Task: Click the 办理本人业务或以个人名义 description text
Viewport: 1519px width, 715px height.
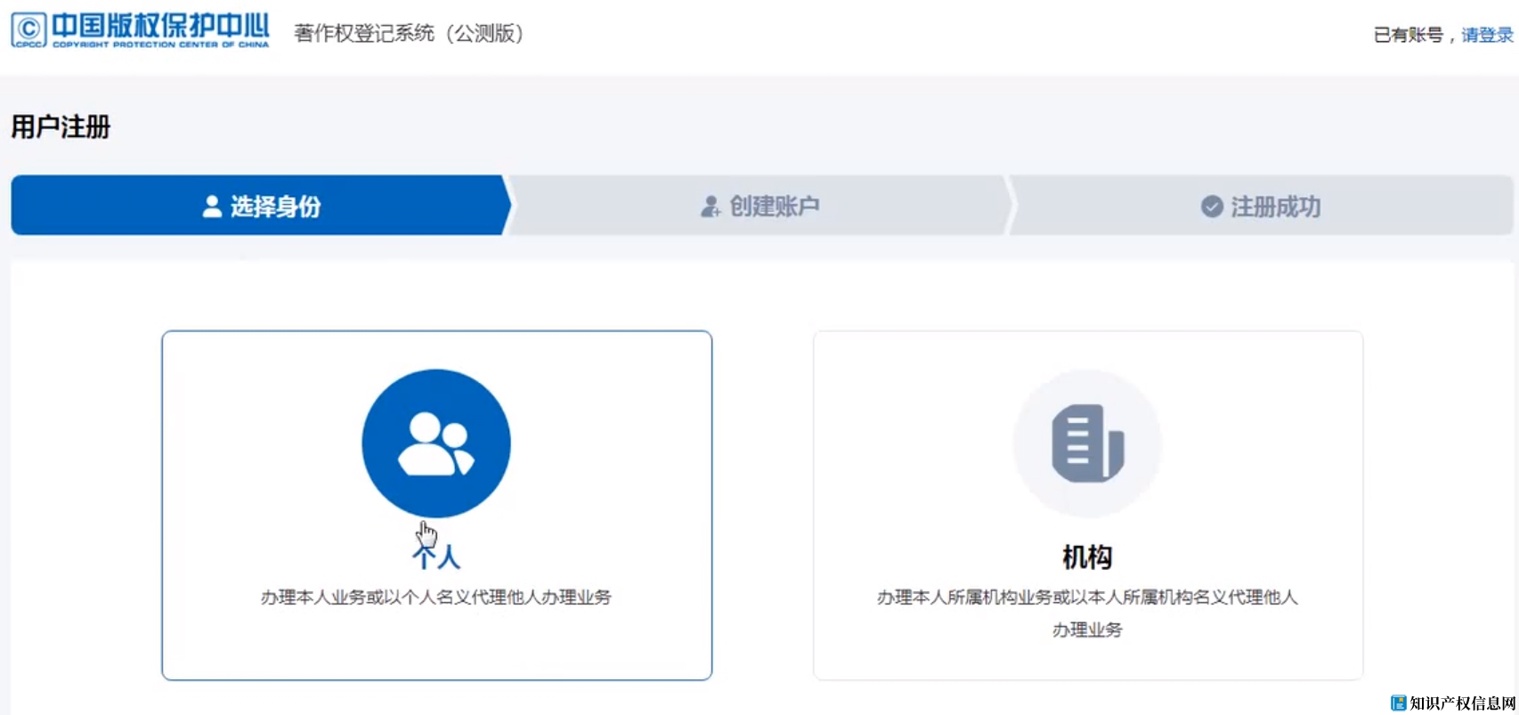Action: pyautogui.click(x=436, y=597)
